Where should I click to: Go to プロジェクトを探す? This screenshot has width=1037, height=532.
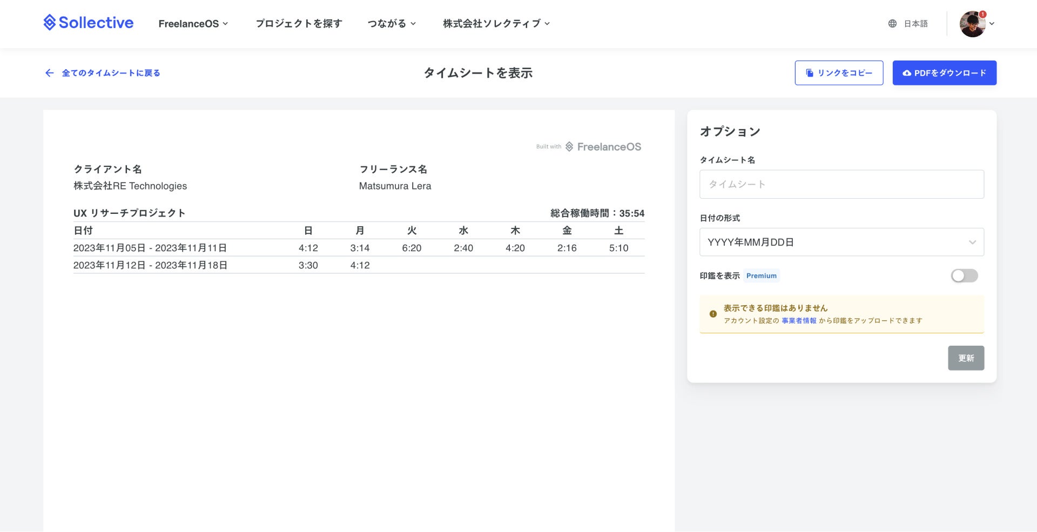[x=299, y=24]
